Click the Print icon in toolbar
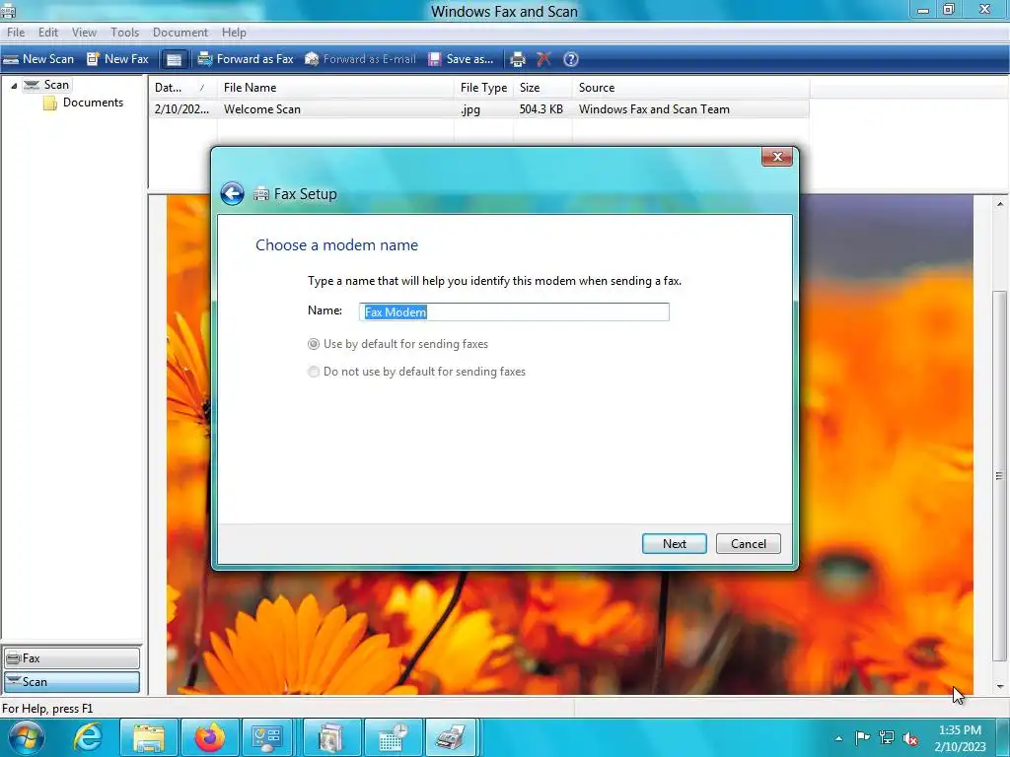This screenshot has width=1010, height=757. click(517, 59)
